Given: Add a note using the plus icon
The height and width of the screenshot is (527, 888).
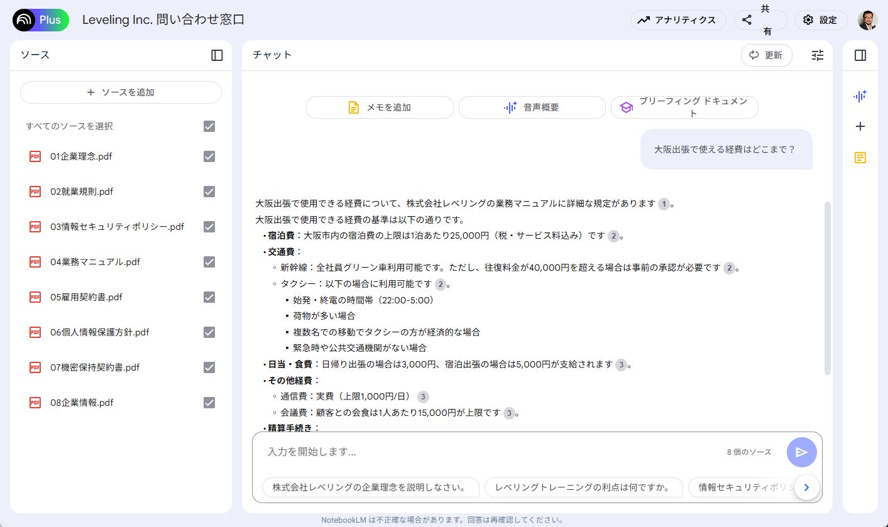Looking at the screenshot, I should [x=860, y=126].
